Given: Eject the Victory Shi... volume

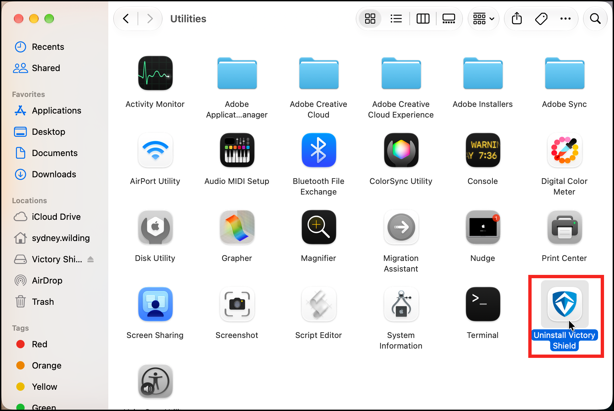Looking at the screenshot, I should (x=90, y=259).
